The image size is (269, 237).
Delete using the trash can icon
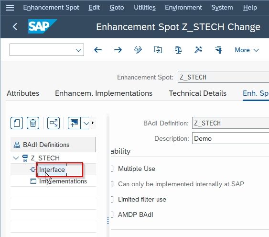[x=33, y=123]
